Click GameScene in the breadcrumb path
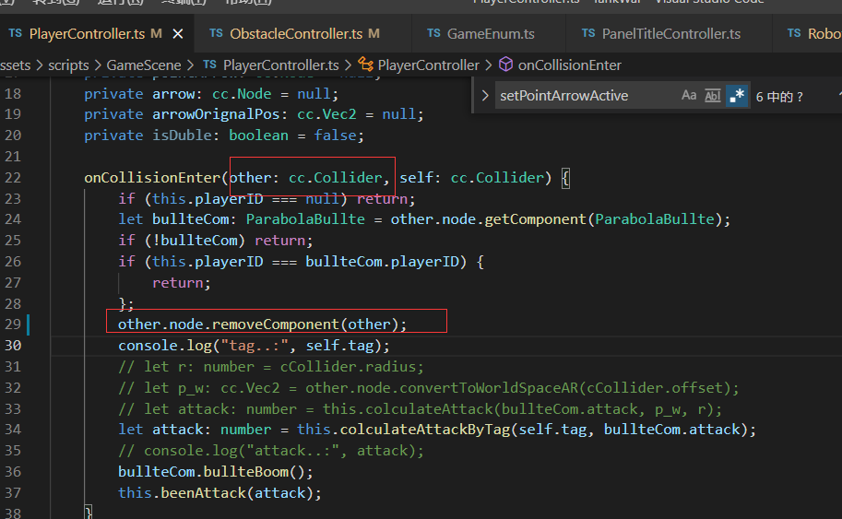842x519 pixels. (x=143, y=65)
